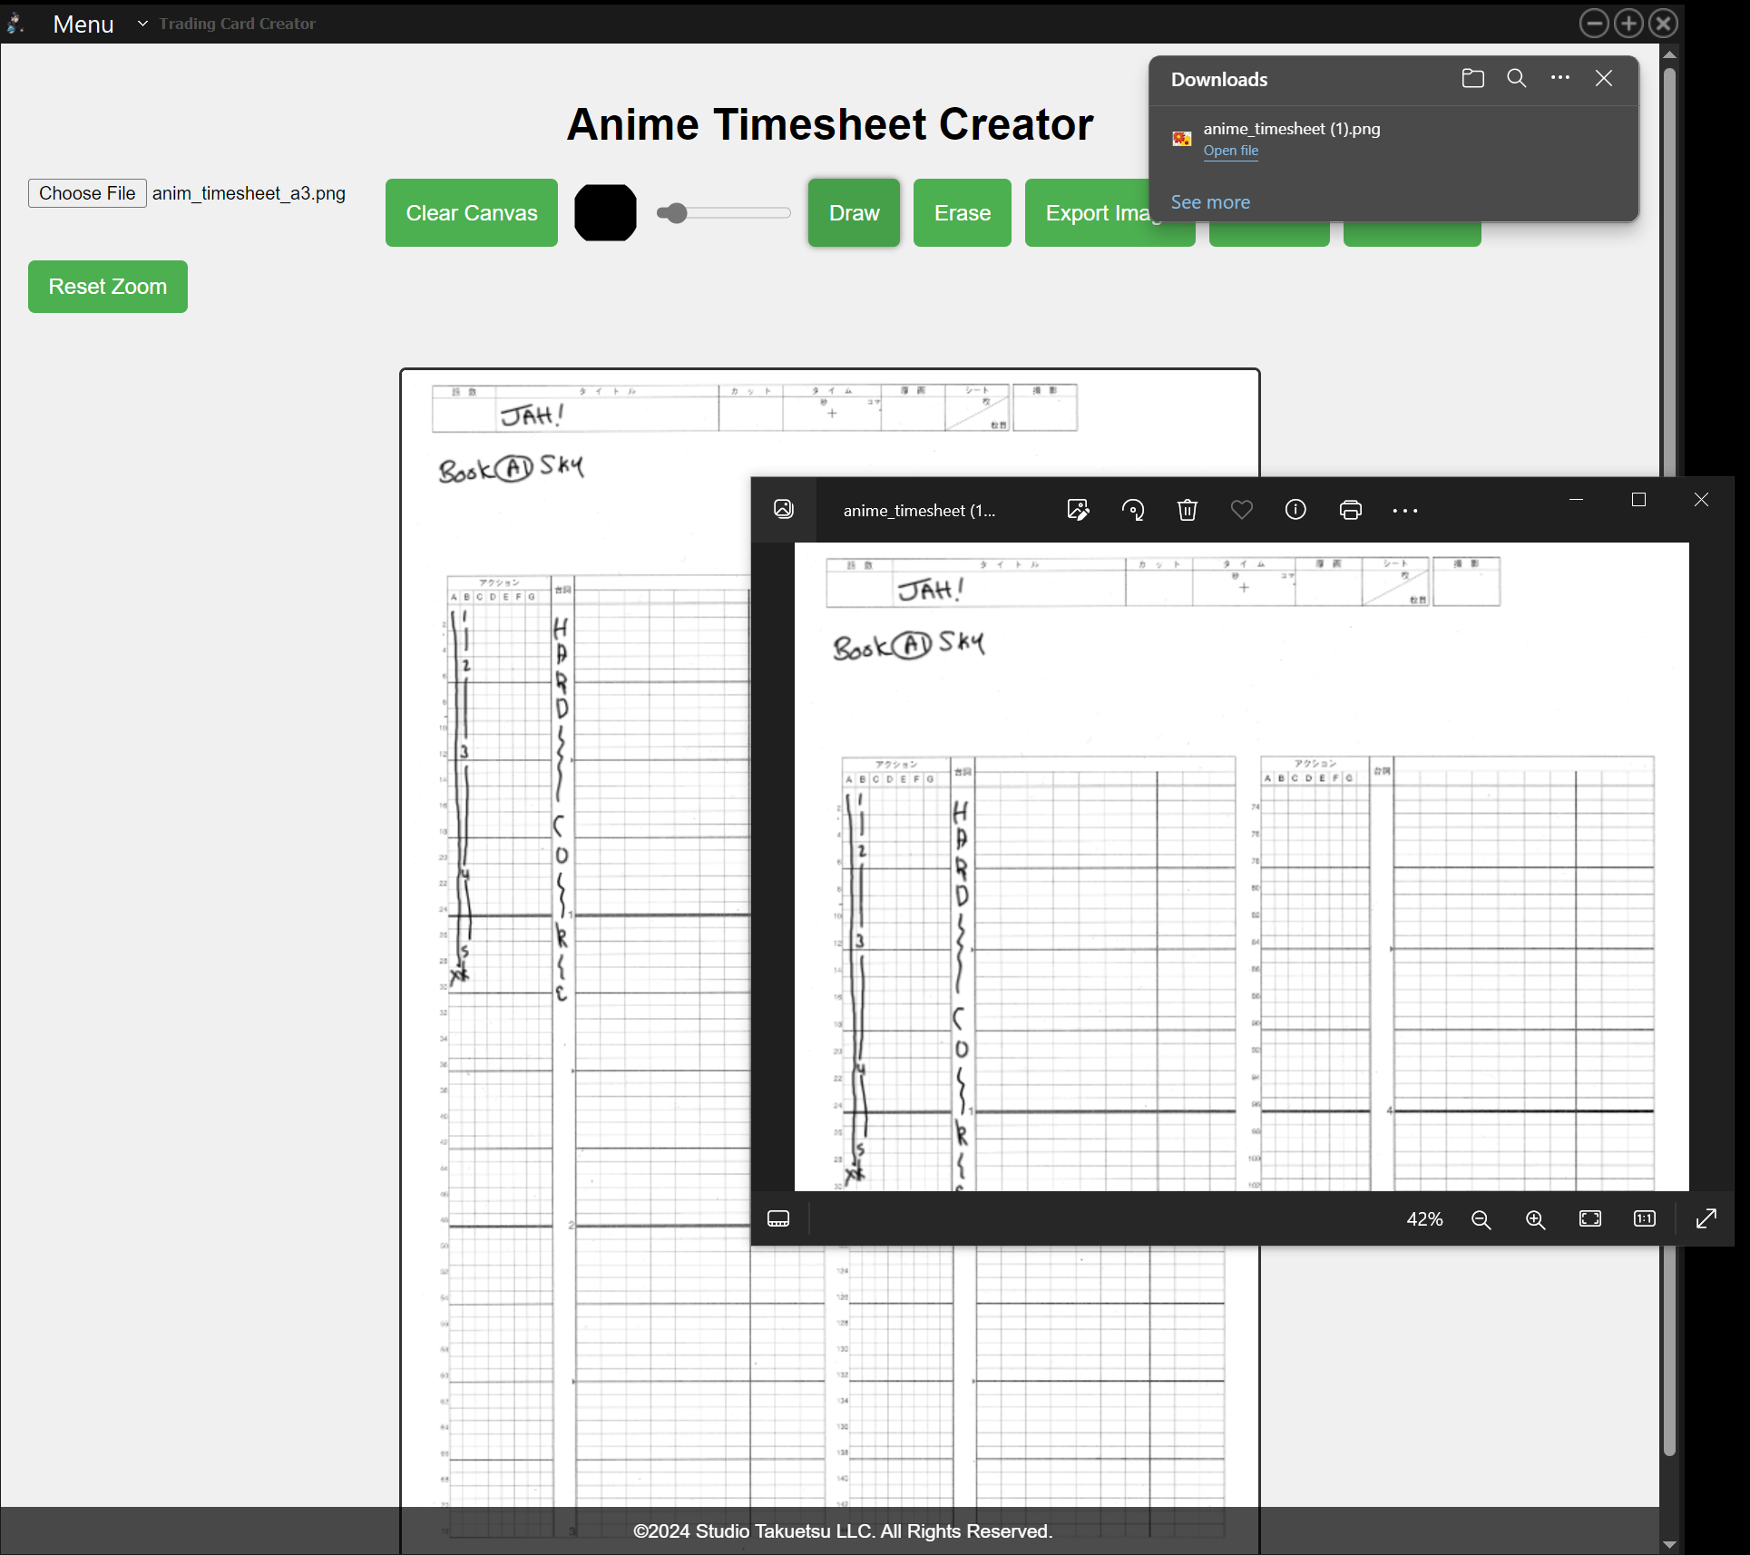Expand the image preview more options menu
Screen dimensions: 1750x1555
pyautogui.click(x=1404, y=509)
